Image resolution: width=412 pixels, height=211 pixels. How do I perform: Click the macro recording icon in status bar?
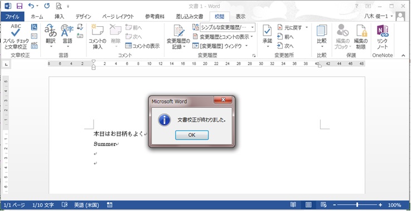[110, 205]
